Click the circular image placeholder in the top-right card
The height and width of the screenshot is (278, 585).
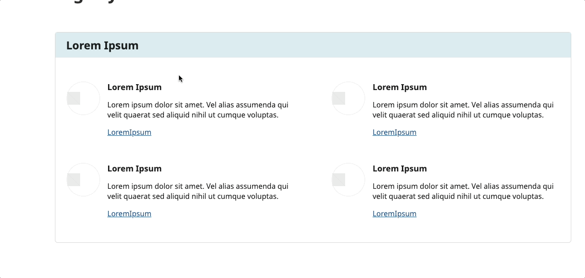click(x=348, y=98)
